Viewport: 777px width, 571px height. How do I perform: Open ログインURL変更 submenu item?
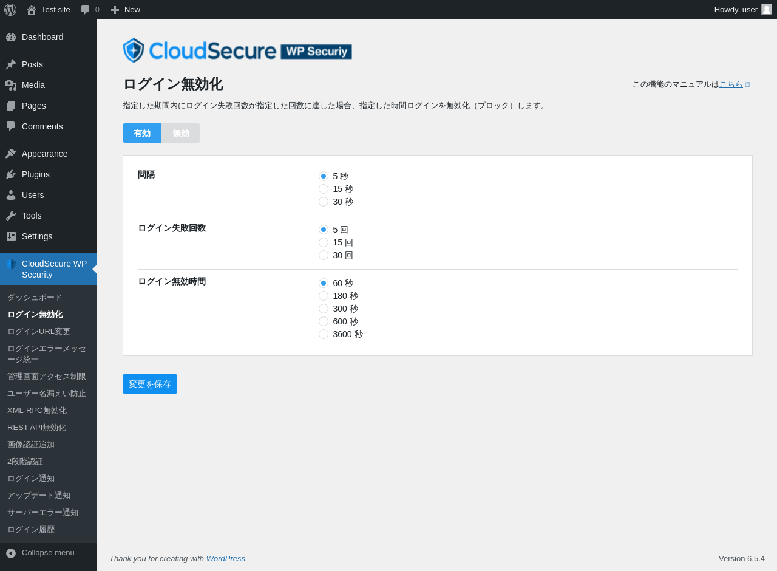click(x=49, y=332)
